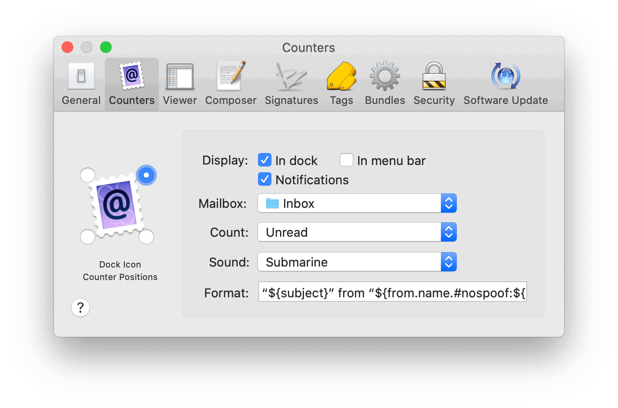Image resolution: width=618 pixels, height=408 pixels.
Task: Select top-left dock counter position
Action: click(x=88, y=175)
